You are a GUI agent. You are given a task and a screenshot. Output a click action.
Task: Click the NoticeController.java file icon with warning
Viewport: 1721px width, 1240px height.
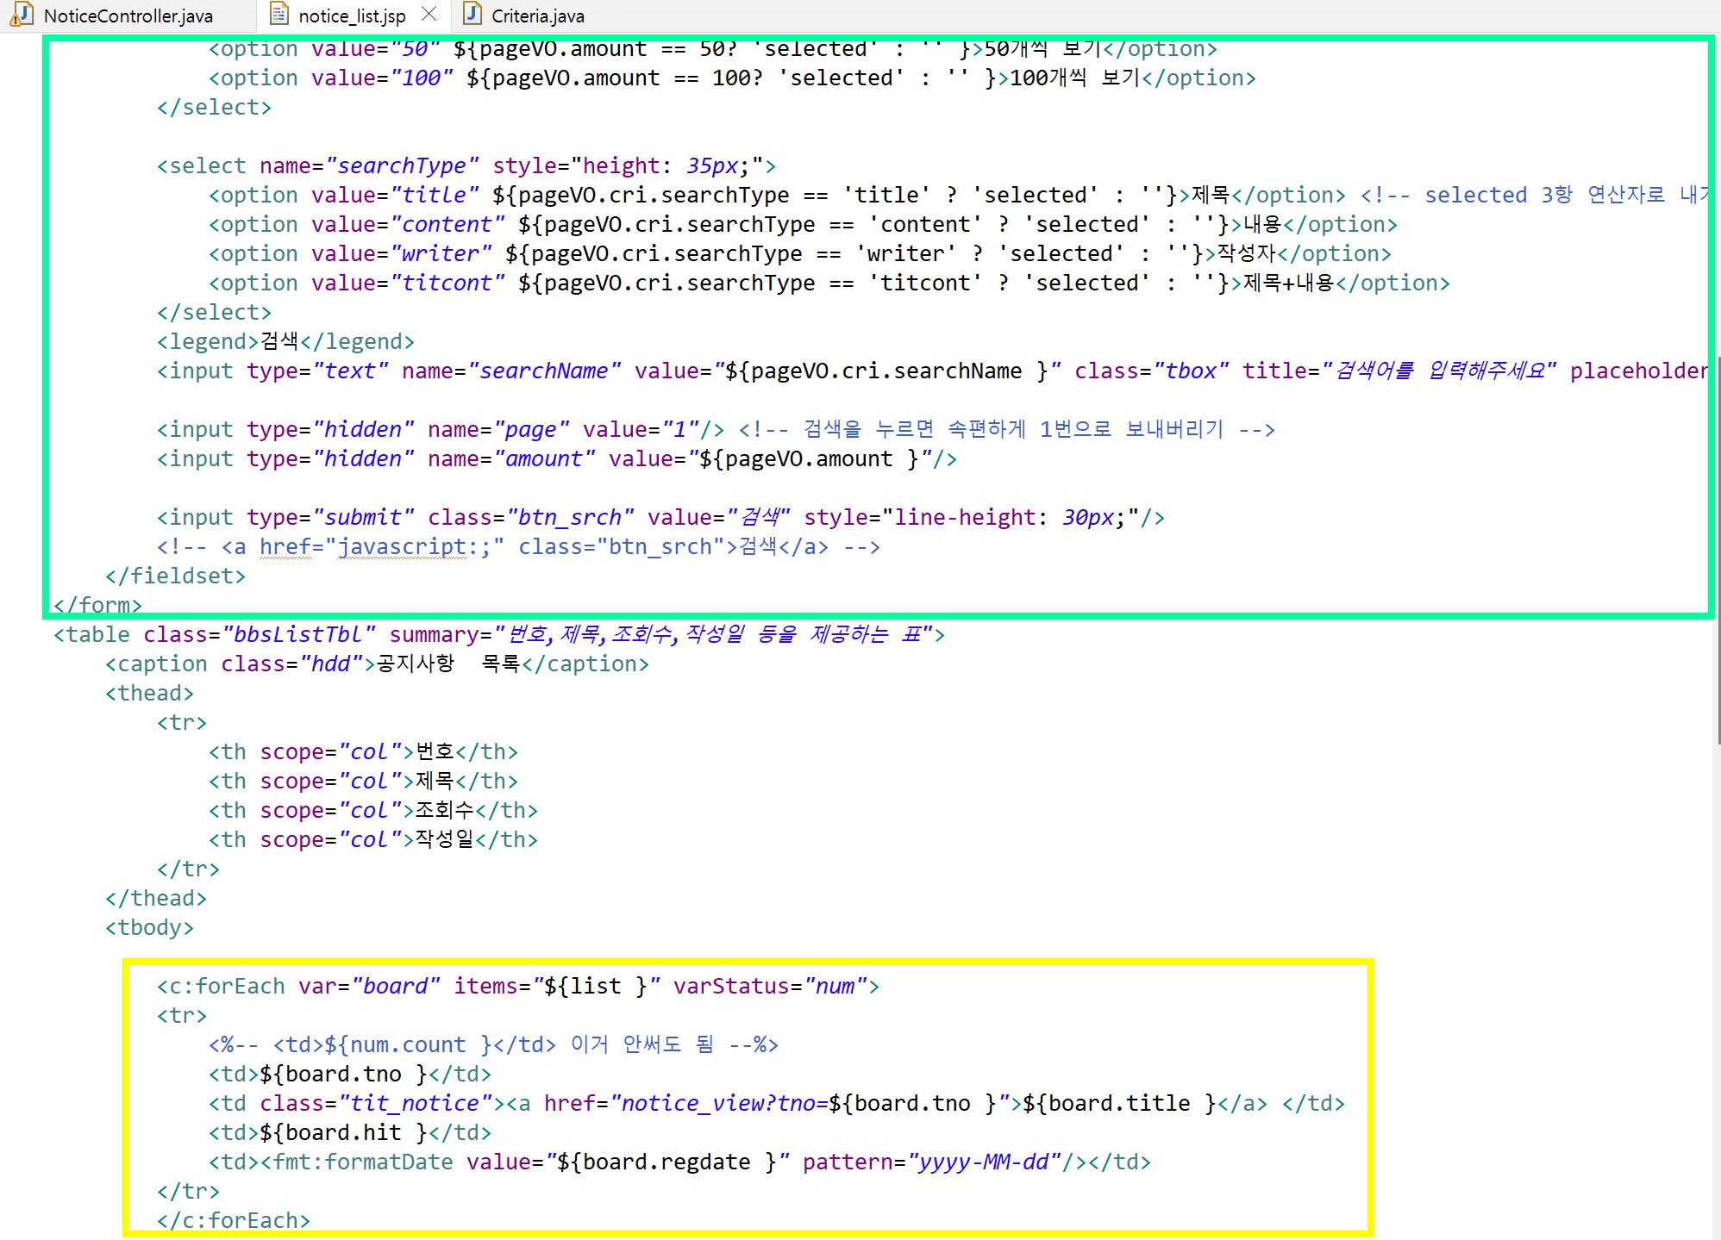(21, 15)
